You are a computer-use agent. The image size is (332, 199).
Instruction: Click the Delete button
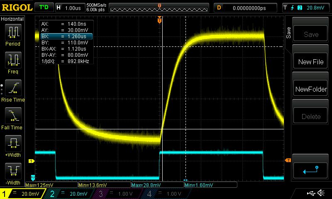310,116
